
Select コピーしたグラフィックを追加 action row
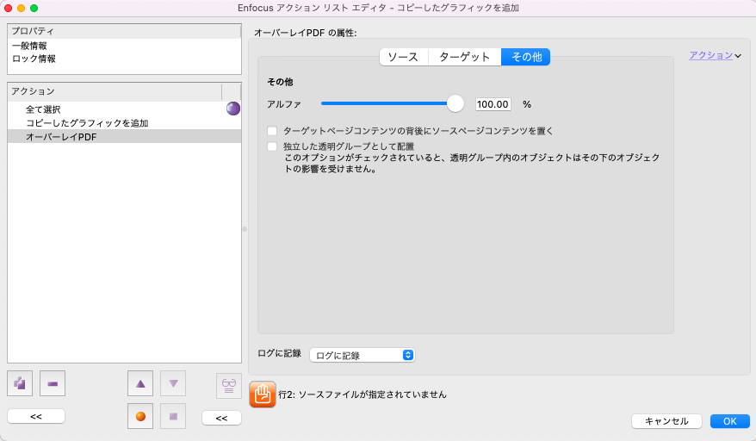point(124,123)
